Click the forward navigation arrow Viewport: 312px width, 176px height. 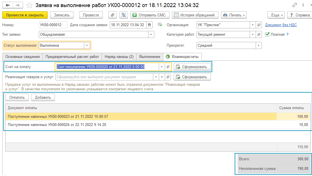[18, 5]
